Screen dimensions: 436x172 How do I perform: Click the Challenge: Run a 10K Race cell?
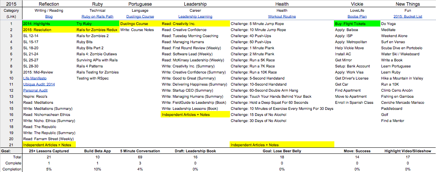tap(254, 72)
